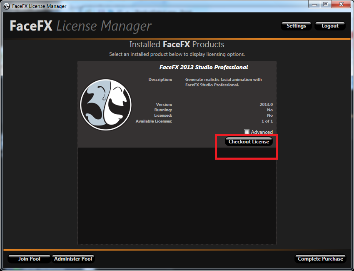Click the product description text
The width and height of the screenshot is (354, 271).
[223, 82]
